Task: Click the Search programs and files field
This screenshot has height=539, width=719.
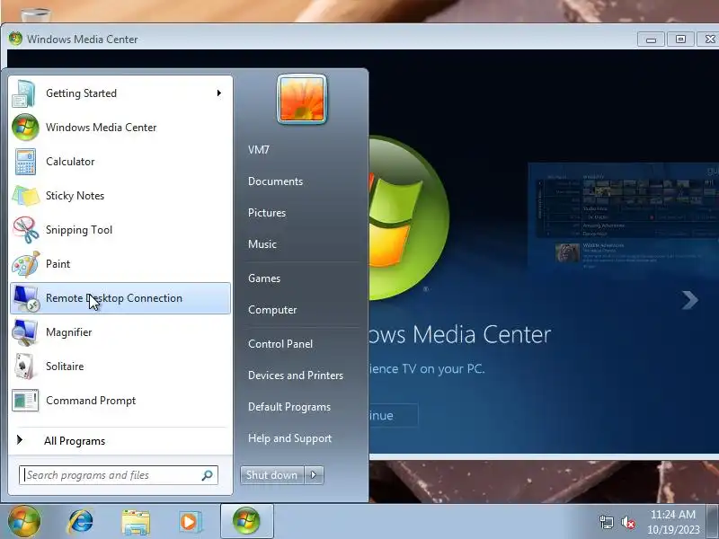Action: click(x=119, y=475)
